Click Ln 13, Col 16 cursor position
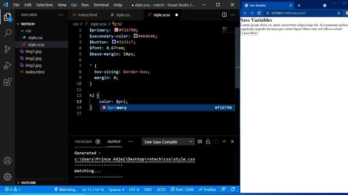348x195 pixels. point(93,190)
